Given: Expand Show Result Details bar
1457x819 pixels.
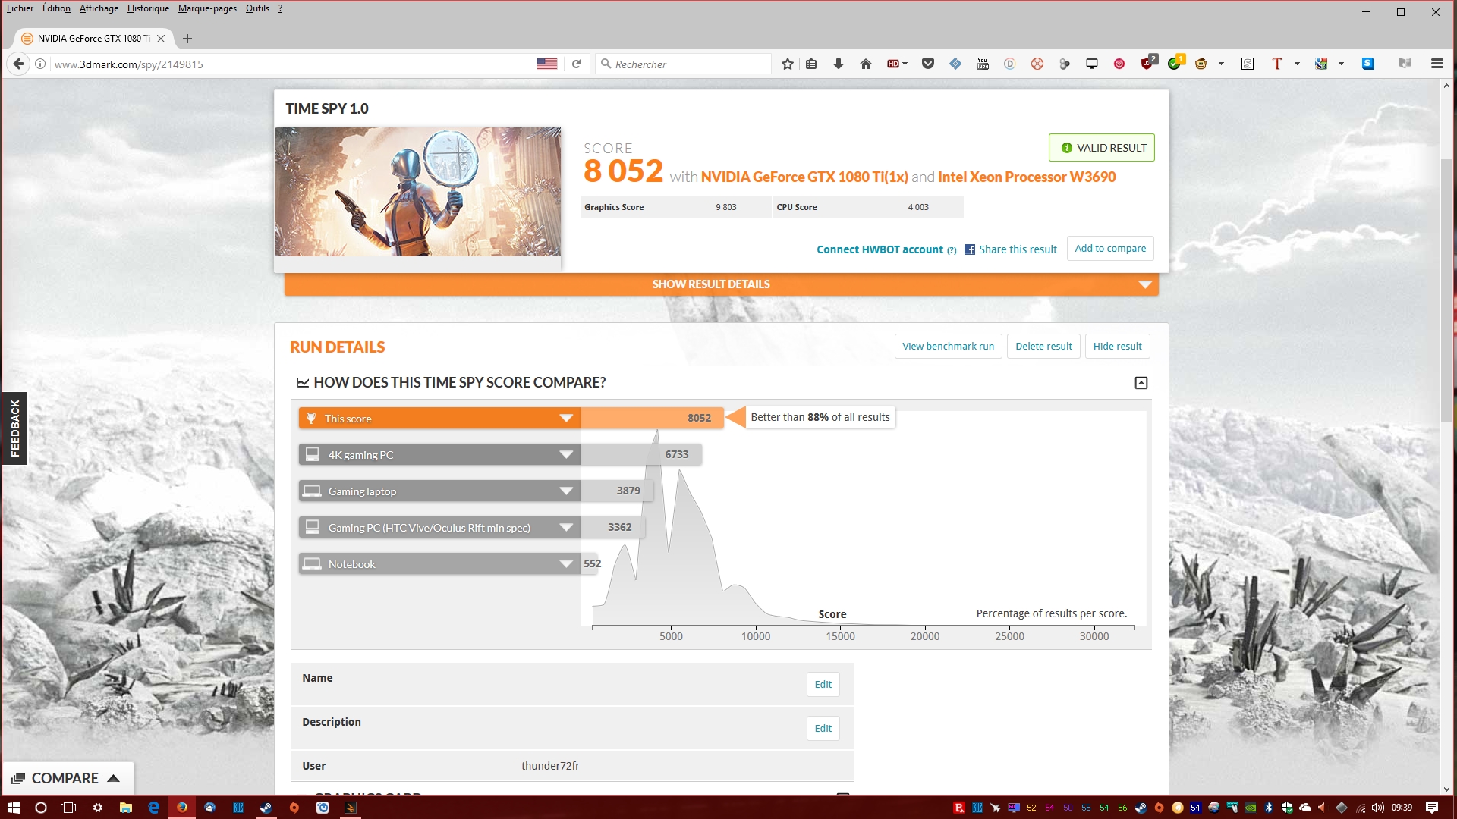Looking at the screenshot, I should click(x=722, y=284).
